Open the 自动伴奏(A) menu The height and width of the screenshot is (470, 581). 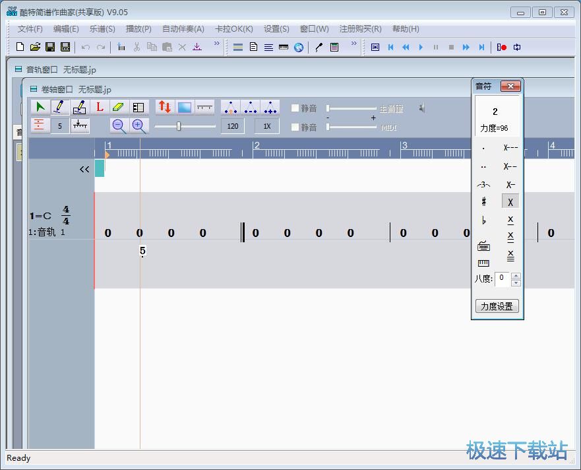click(183, 29)
